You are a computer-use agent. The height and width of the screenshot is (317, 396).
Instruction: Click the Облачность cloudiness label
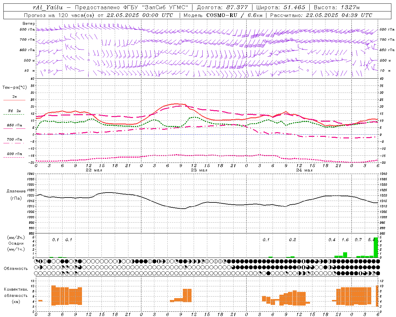[x=15, y=269]
